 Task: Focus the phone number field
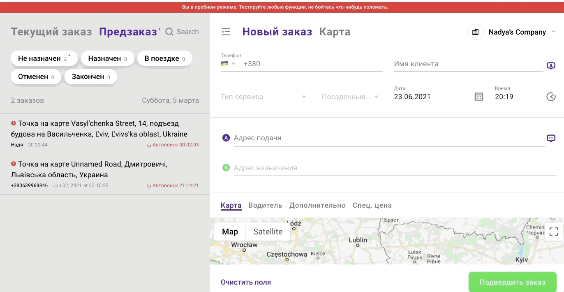click(x=312, y=64)
